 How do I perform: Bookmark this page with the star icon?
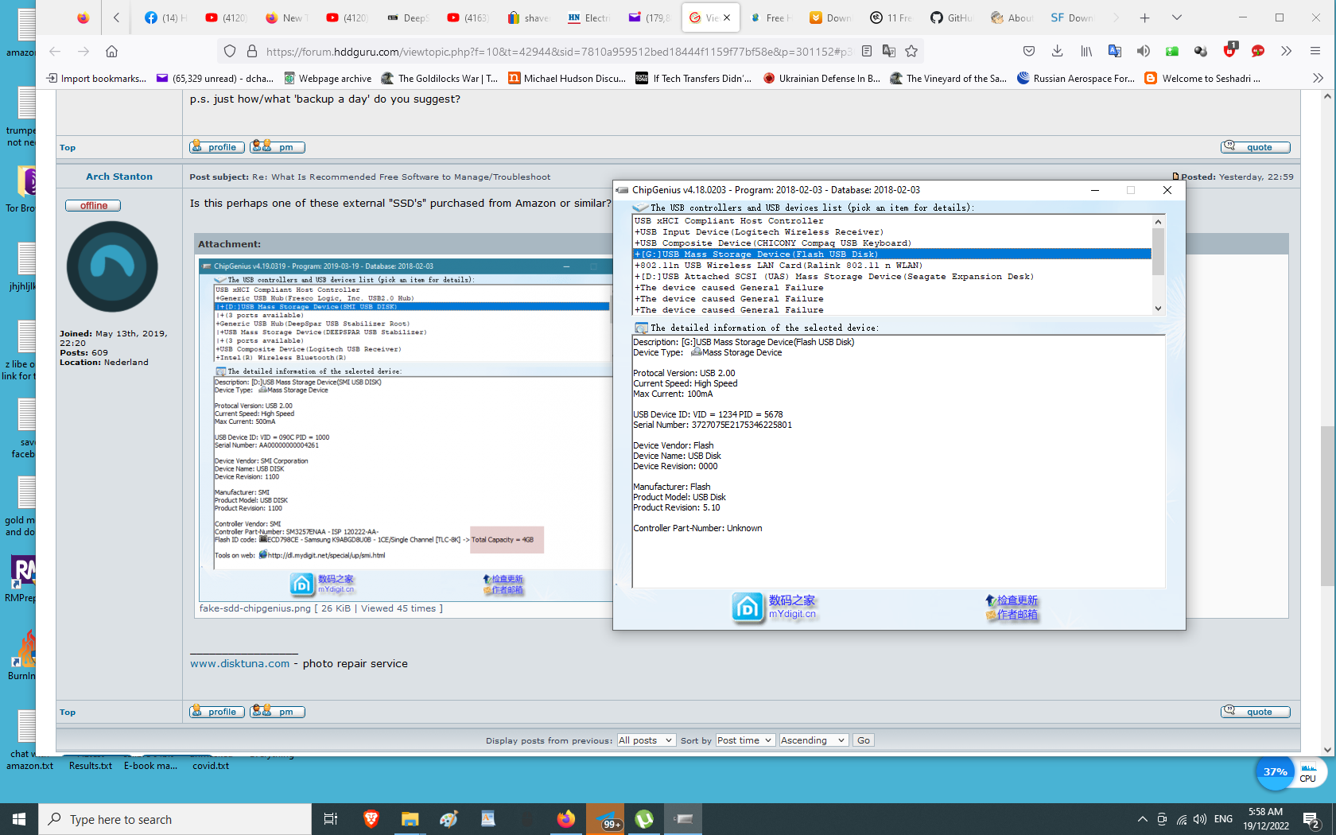click(911, 52)
